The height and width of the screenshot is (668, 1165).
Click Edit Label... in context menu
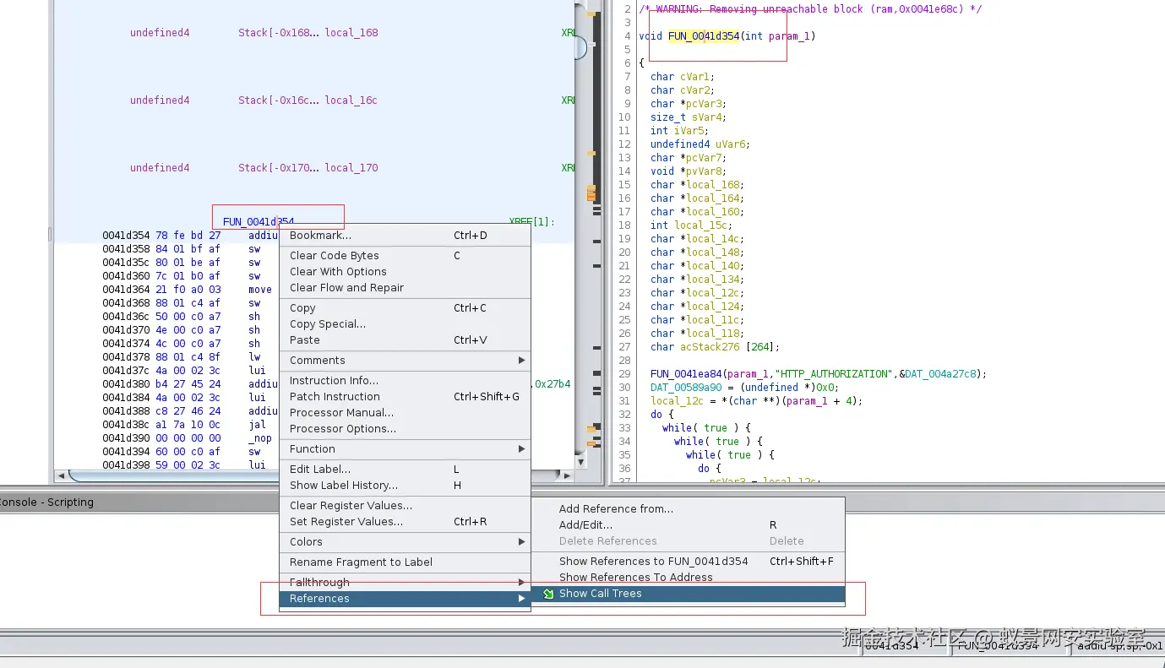(x=319, y=470)
